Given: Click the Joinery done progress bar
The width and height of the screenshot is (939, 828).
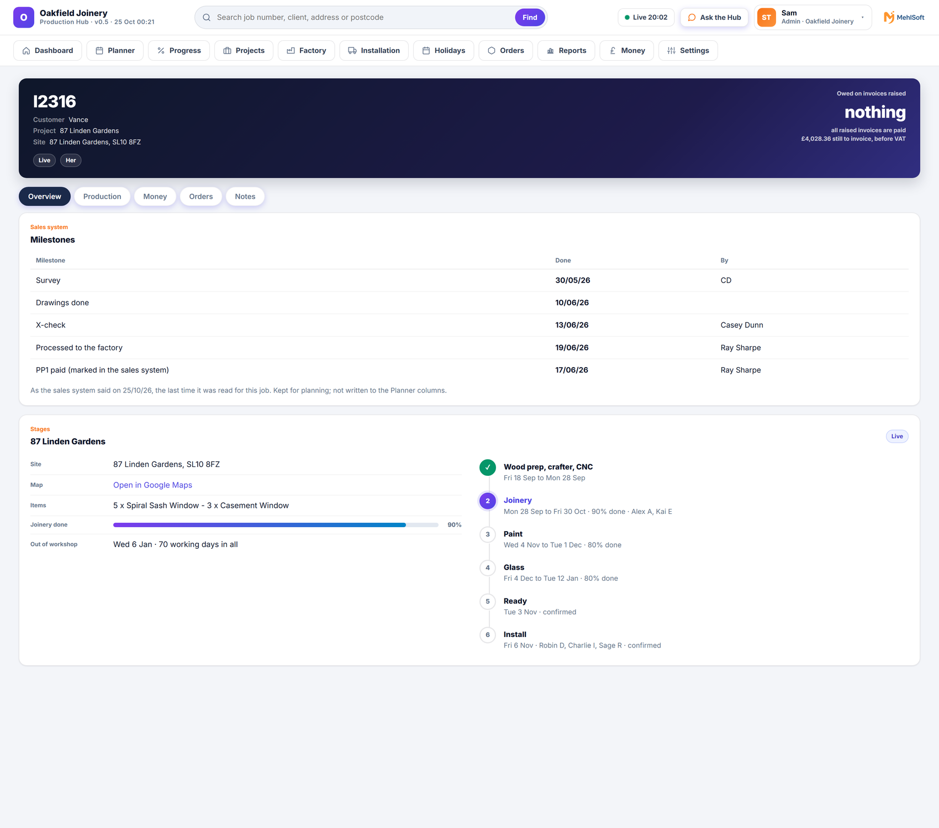Looking at the screenshot, I should point(276,525).
